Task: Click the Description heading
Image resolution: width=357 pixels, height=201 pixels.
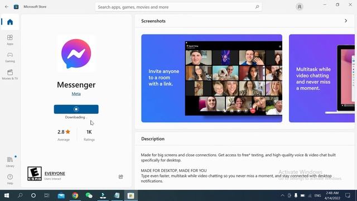Action: [x=153, y=139]
